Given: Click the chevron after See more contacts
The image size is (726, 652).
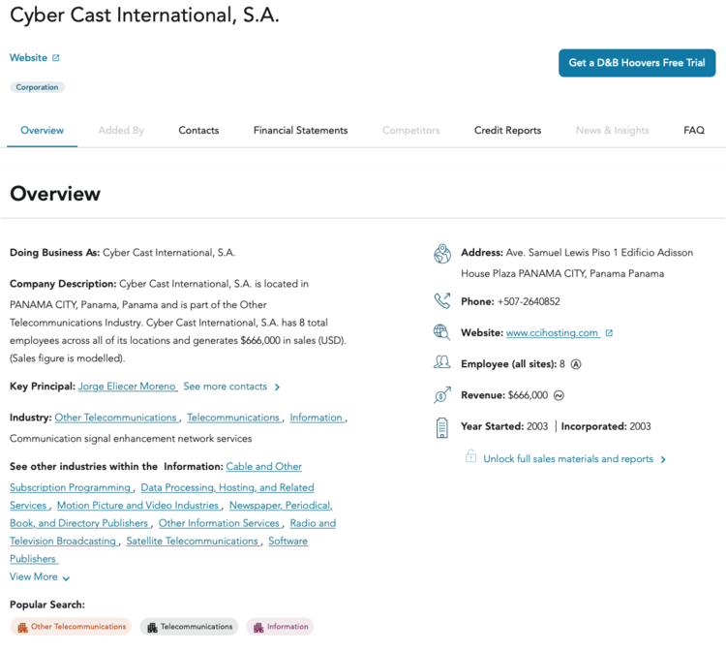Looking at the screenshot, I should pos(277,387).
